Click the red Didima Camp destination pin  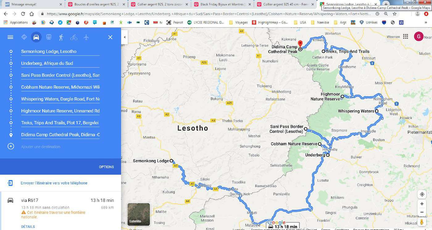point(300,44)
